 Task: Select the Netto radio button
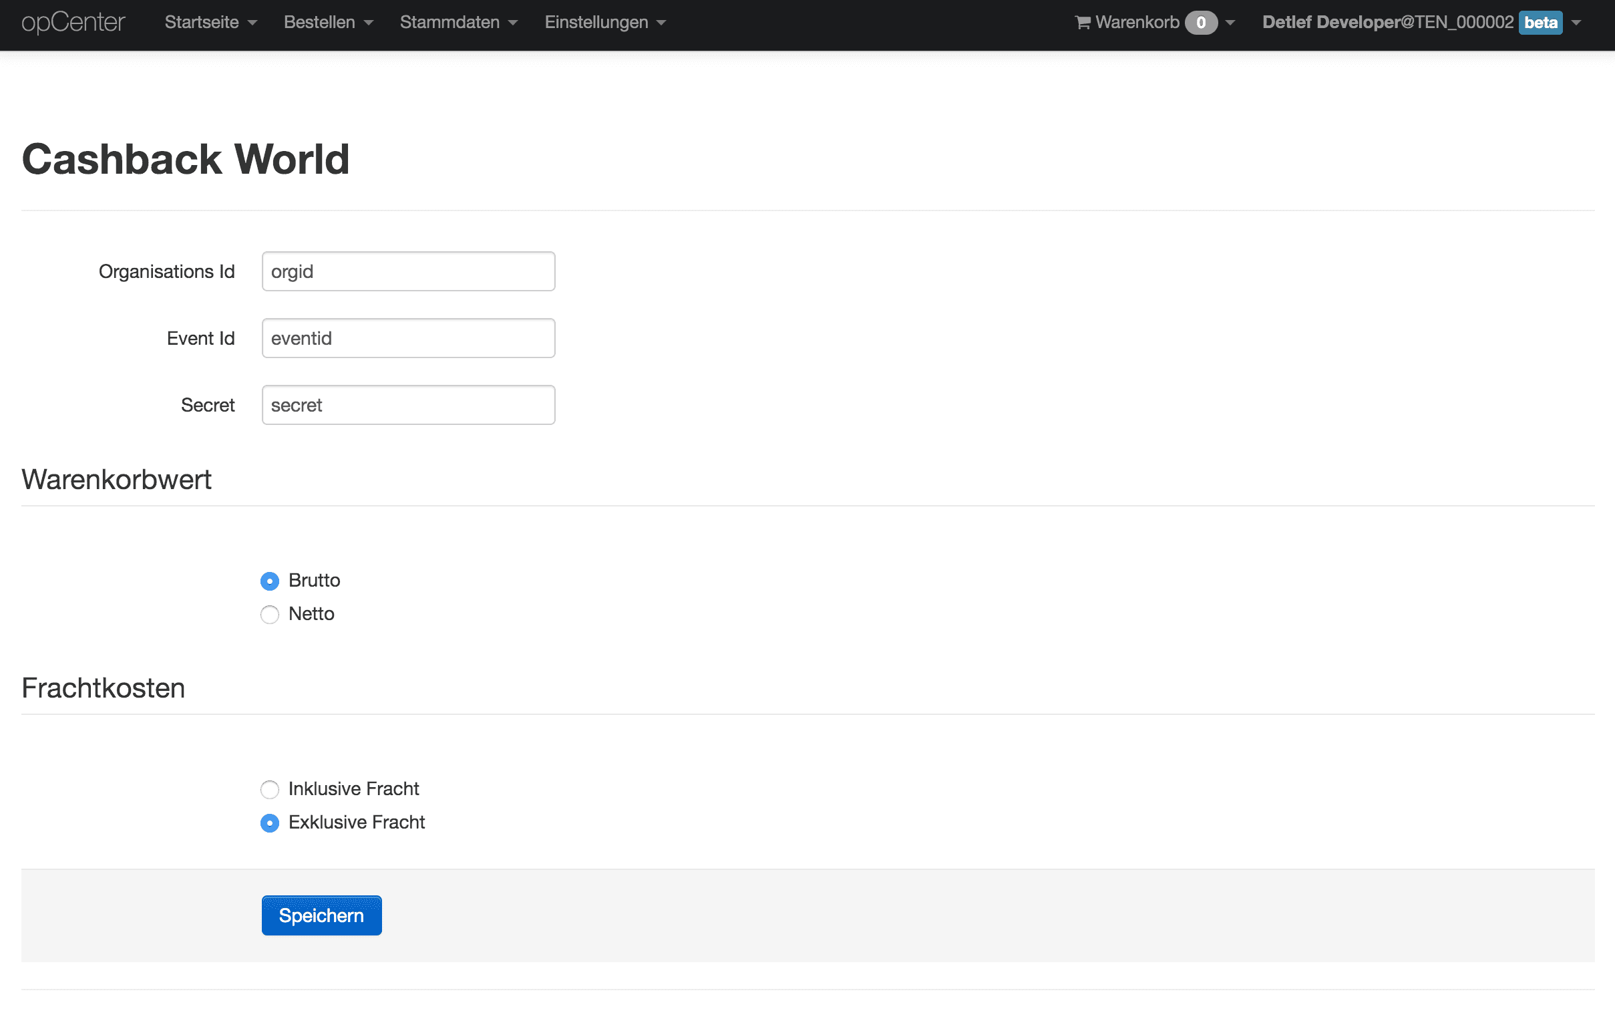[x=270, y=615]
